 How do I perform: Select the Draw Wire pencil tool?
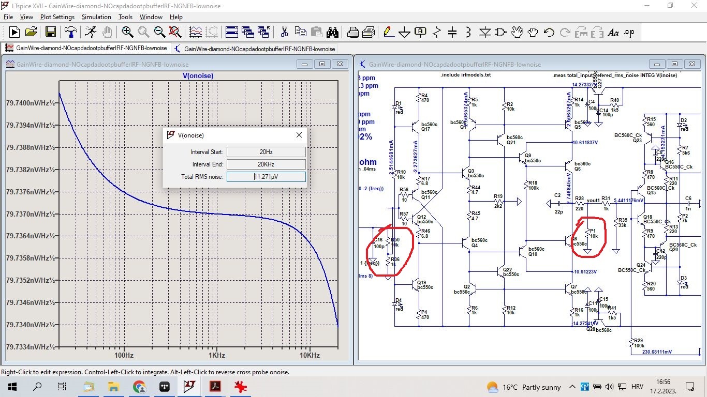click(x=388, y=33)
